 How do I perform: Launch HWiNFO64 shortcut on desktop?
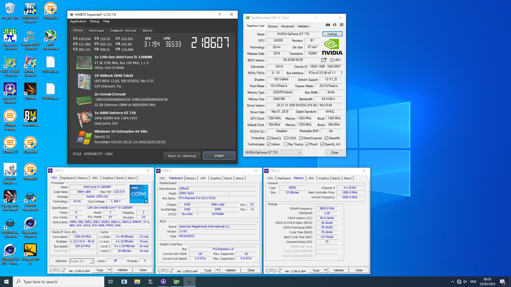(30, 13)
